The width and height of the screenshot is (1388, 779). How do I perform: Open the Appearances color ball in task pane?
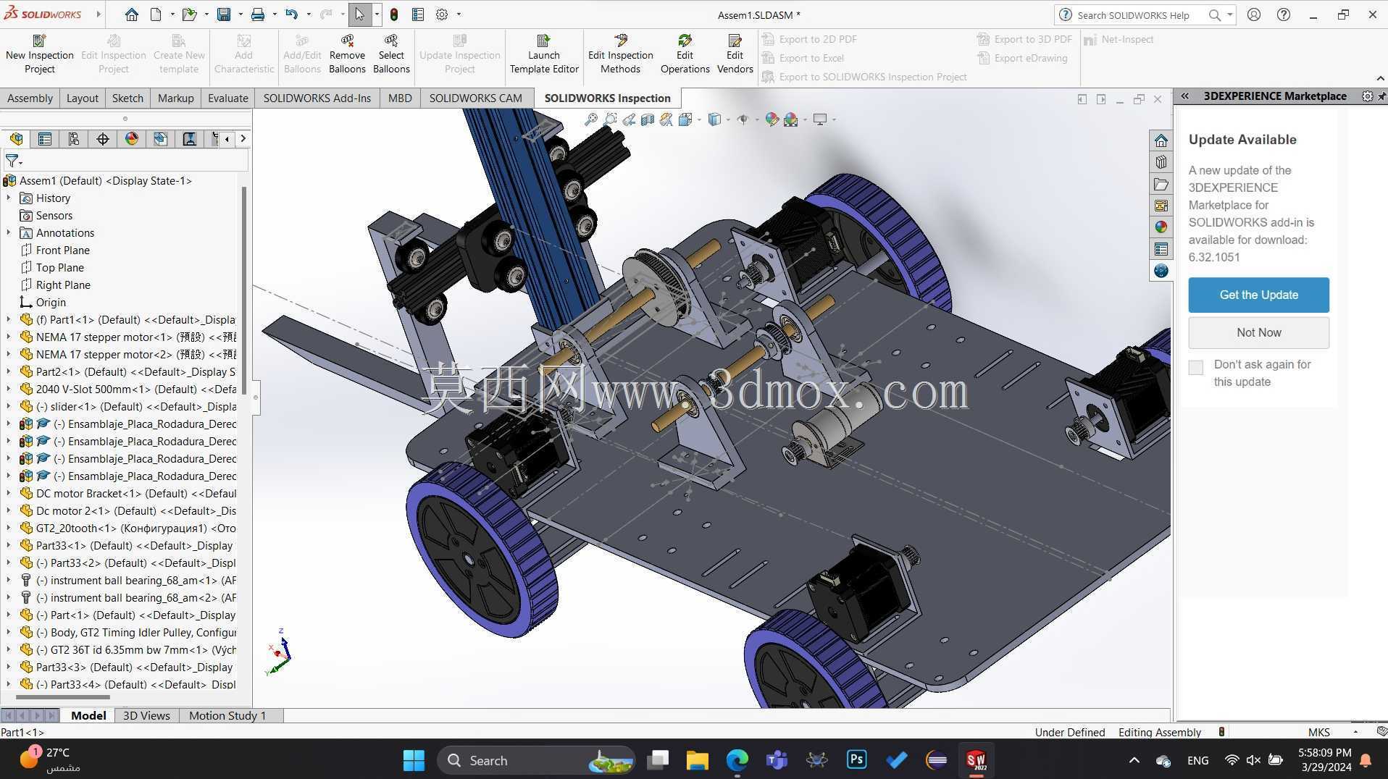(1161, 227)
